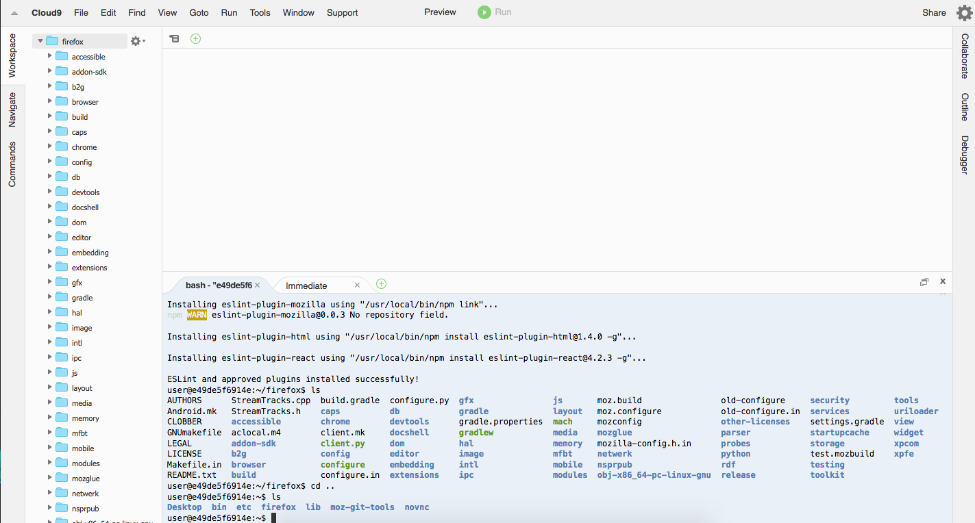Image resolution: width=975 pixels, height=523 pixels.
Task: Add a new terminal tab with the plus icon
Action: coord(381,284)
